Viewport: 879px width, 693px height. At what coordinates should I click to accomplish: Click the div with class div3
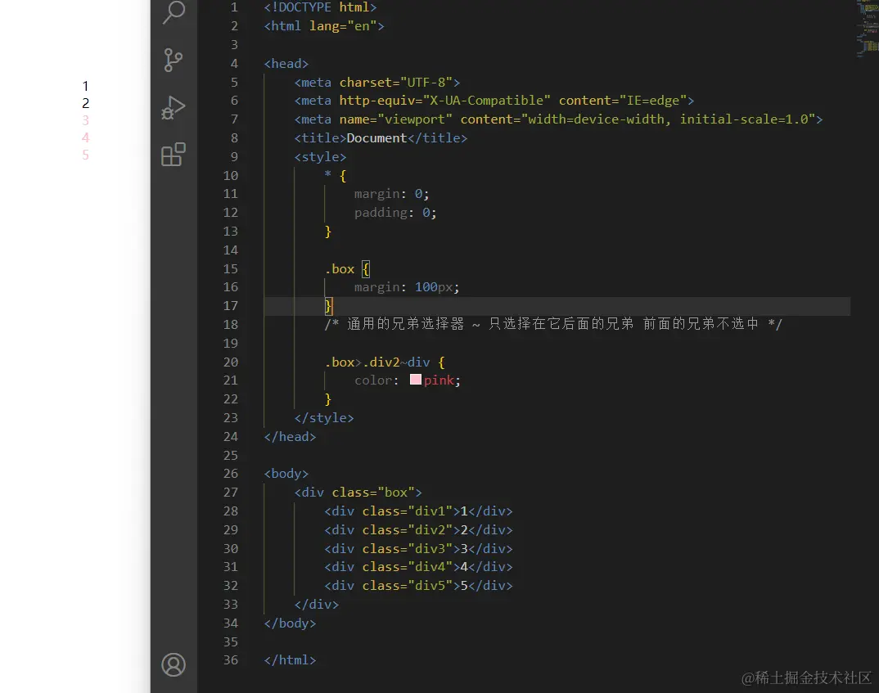pos(418,549)
